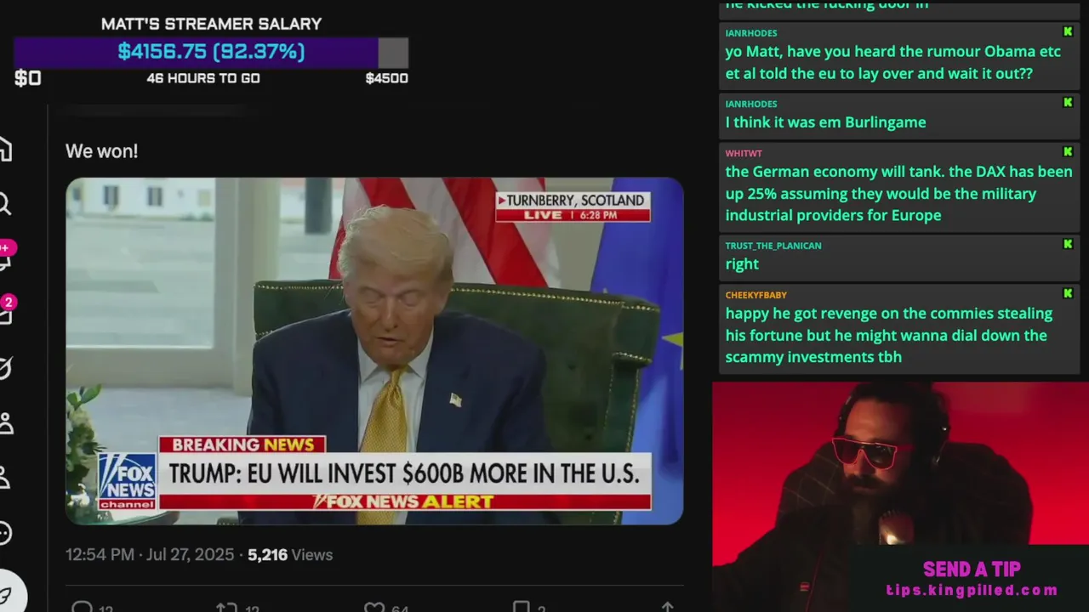Viewport: 1089px width, 612px height.
Task: Open Messages icon showing 2 unread
Action: (x=5, y=311)
